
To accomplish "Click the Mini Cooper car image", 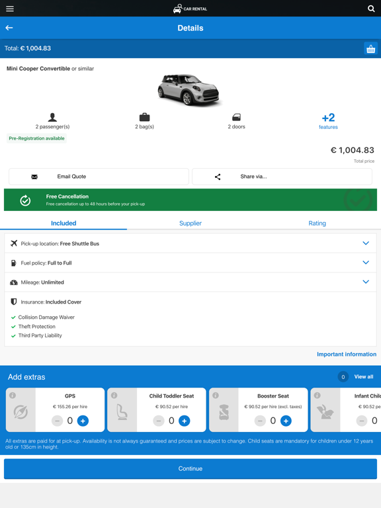I will click(x=189, y=90).
